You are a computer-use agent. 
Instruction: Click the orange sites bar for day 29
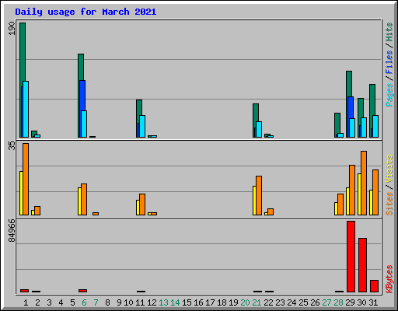click(x=352, y=190)
